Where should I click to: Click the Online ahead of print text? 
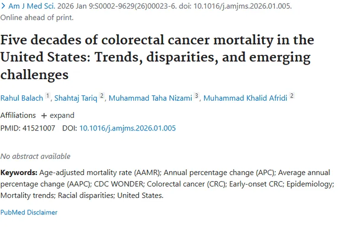[x=37, y=18]
